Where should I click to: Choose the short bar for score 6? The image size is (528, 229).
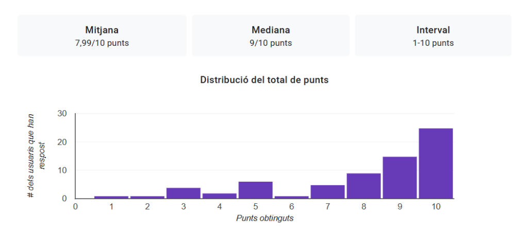(291, 197)
